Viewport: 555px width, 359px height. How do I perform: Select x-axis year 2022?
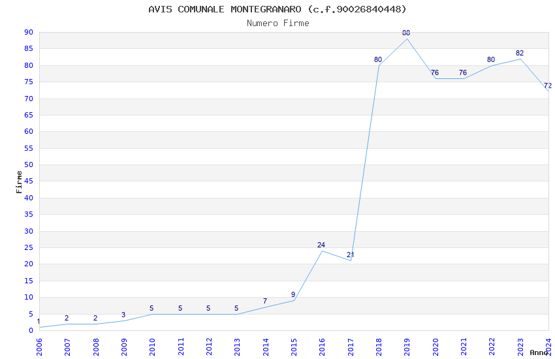coord(492,347)
